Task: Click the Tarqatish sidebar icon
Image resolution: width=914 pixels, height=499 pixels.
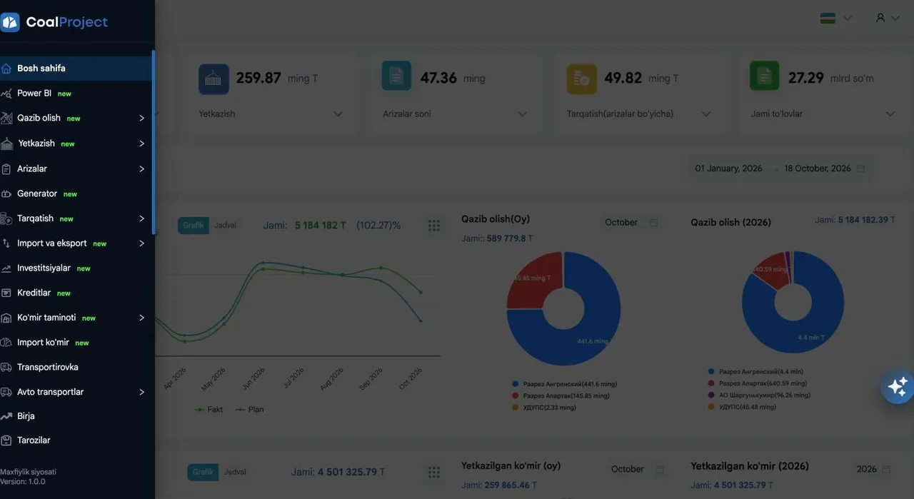Action: [x=6, y=218]
